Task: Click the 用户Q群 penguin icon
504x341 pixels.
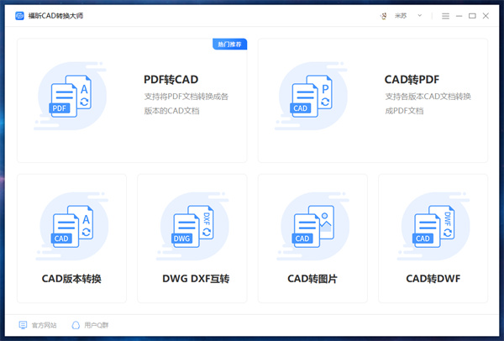Action: 76,324
